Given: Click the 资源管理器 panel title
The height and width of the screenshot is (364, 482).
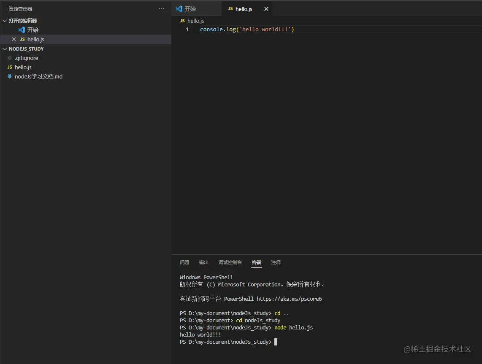Looking at the screenshot, I should click(20, 9).
